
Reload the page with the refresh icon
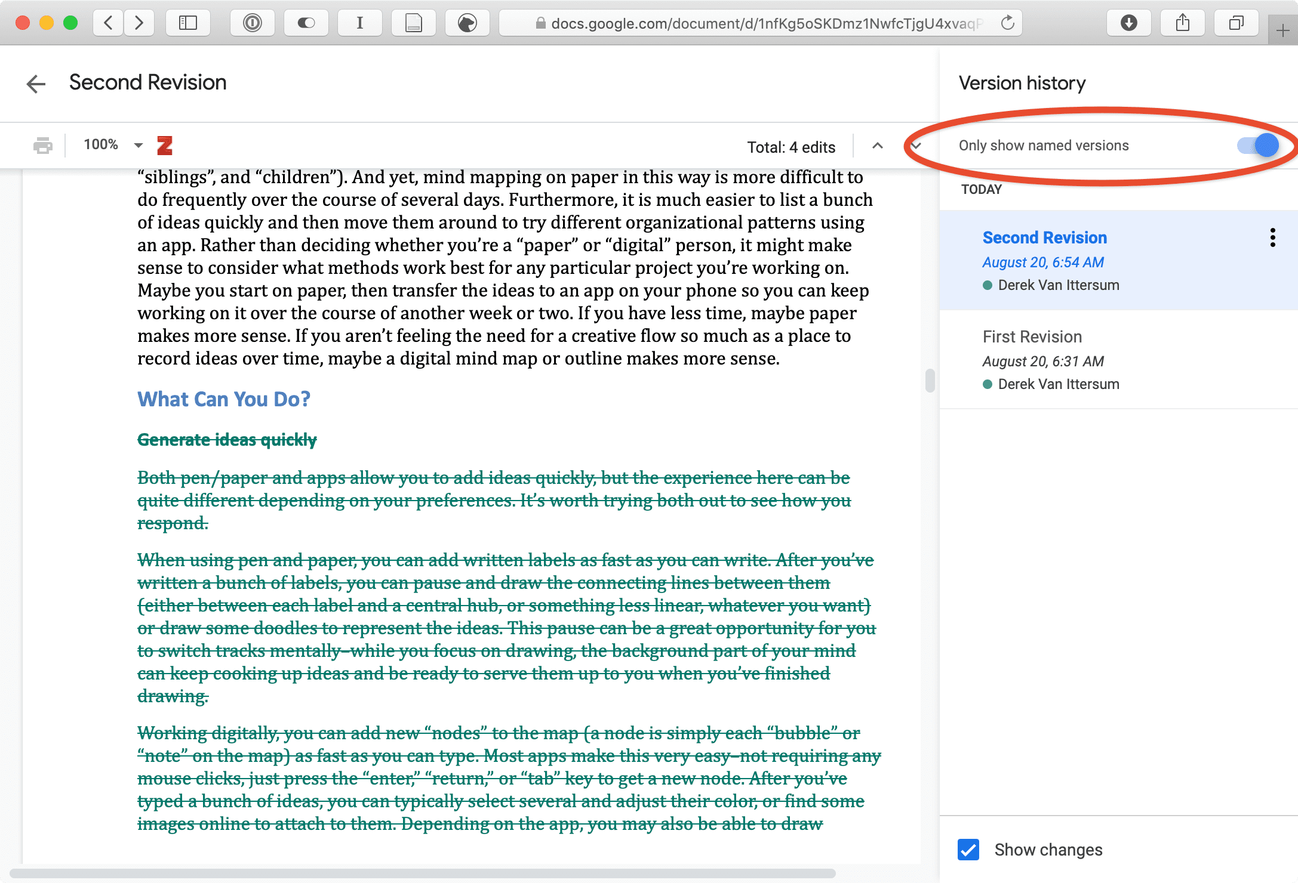(x=1008, y=23)
